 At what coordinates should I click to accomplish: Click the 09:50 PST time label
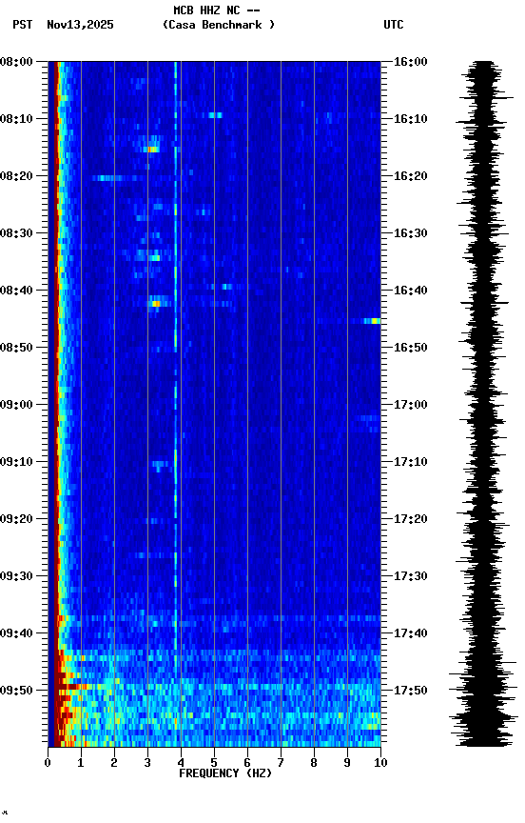pyautogui.click(x=16, y=691)
